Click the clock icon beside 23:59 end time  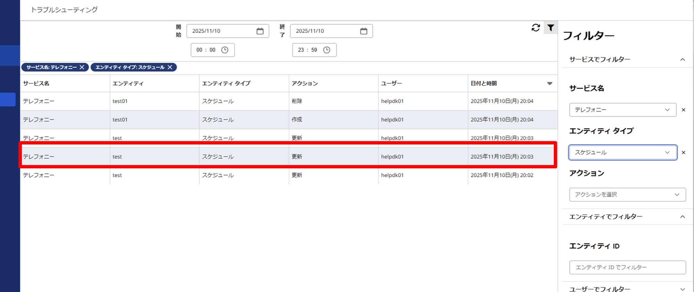[327, 50]
